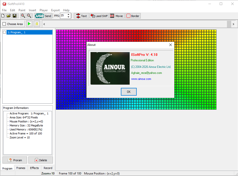Viewport: 238px width, 176px height.
Task: Switch to the Effects tab
Action: [34, 168]
